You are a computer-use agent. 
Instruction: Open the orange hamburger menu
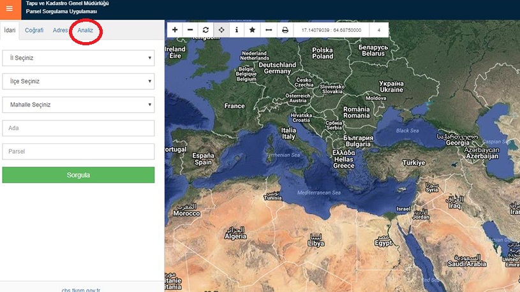pyautogui.click(x=10, y=9)
